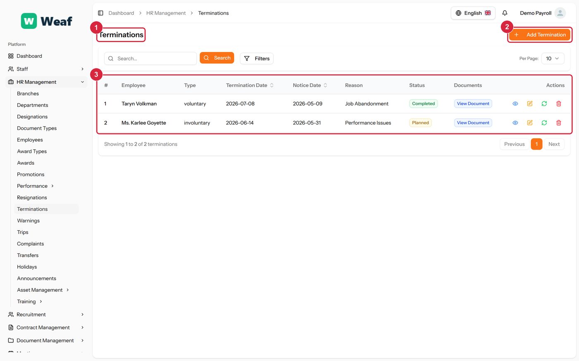Image resolution: width=579 pixels, height=361 pixels.
Task: Click the user avatar icon
Action: pos(560,13)
